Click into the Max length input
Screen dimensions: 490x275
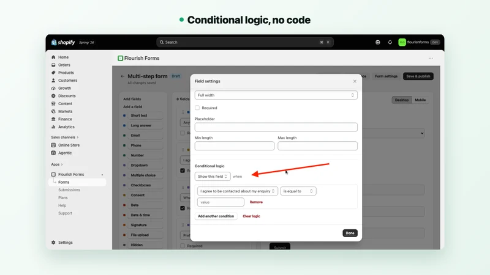[x=317, y=145]
